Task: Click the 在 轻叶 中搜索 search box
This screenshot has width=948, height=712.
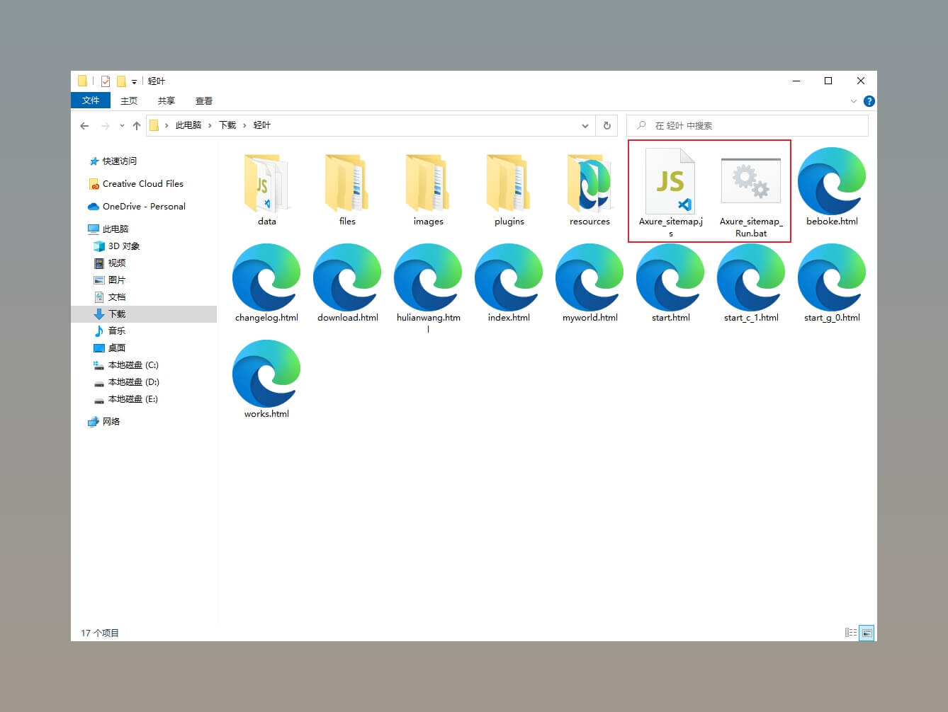Action: [x=747, y=126]
